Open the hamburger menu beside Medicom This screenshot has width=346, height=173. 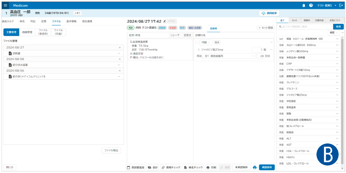coord(5,5)
